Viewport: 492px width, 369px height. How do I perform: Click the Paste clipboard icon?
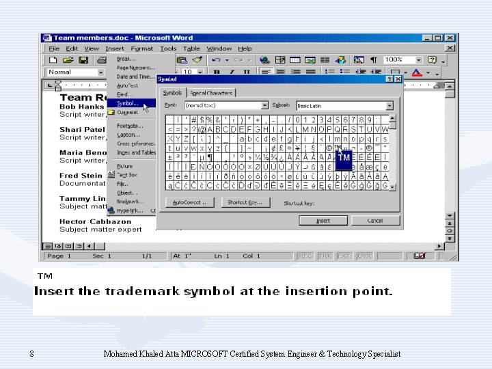pos(182,60)
